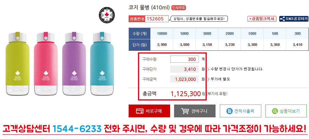This screenshot has width=309, height=139.
Task: Choose the 1000 quantity tier
Action: pos(252,34)
